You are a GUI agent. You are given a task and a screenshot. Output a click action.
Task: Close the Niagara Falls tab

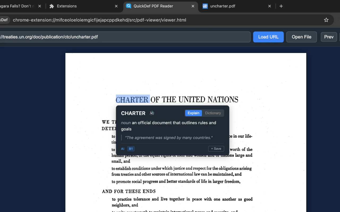click(x=40, y=6)
